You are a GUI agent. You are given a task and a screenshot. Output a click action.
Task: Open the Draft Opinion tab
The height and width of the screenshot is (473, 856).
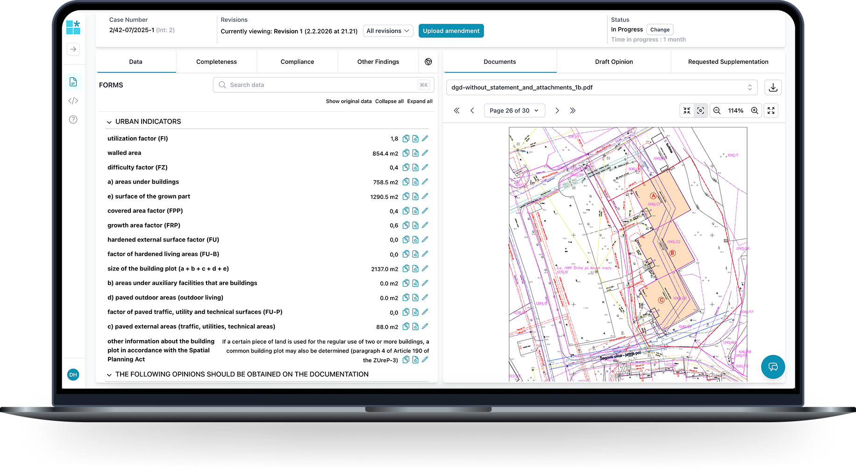(613, 62)
